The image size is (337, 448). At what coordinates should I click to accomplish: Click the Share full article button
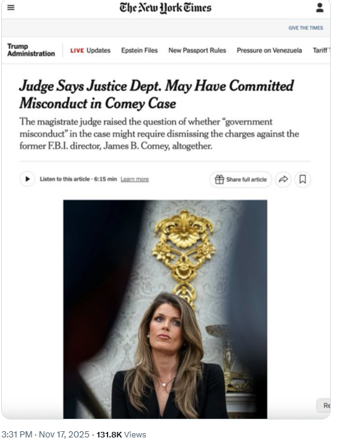tap(241, 179)
